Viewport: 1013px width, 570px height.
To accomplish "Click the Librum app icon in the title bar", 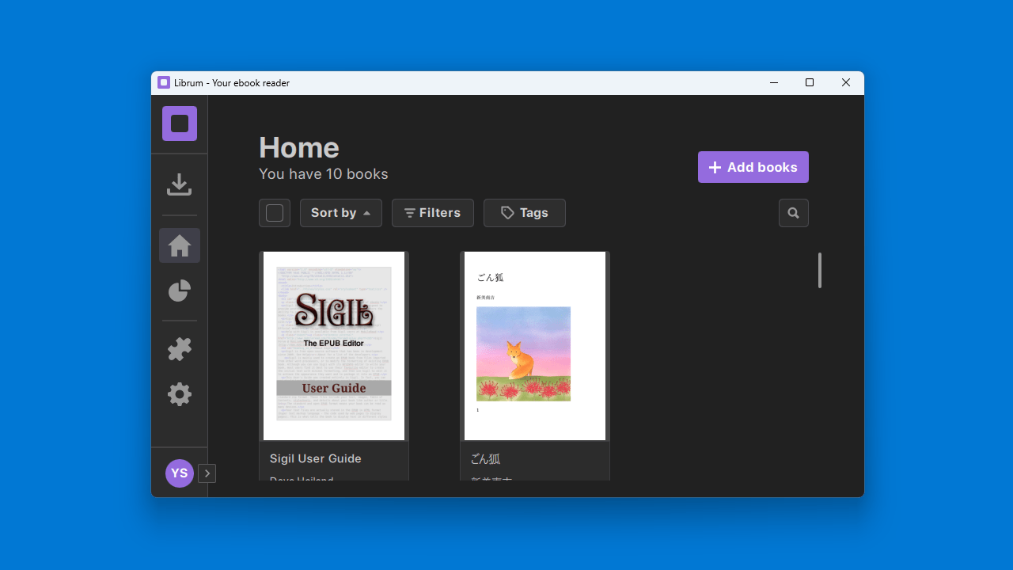I will (164, 82).
